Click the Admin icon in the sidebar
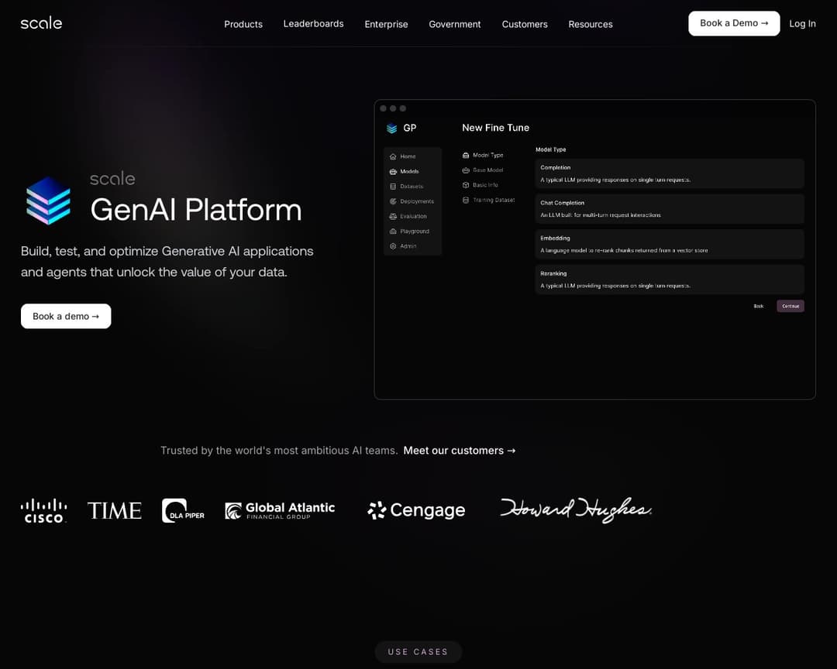Viewport: 837px width, 669px height. [393, 246]
